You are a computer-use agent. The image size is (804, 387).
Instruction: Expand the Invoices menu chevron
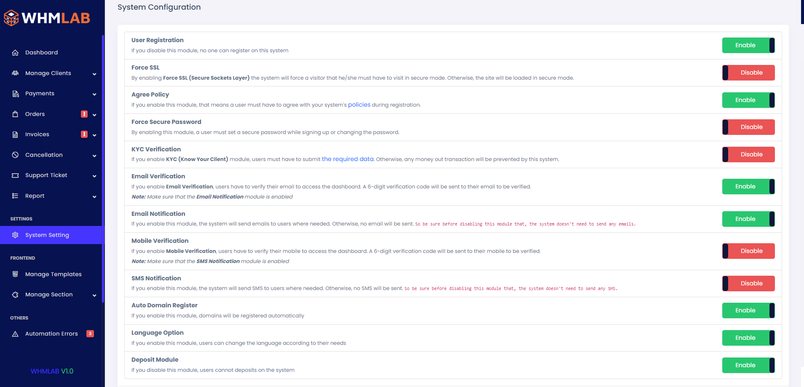(x=94, y=135)
